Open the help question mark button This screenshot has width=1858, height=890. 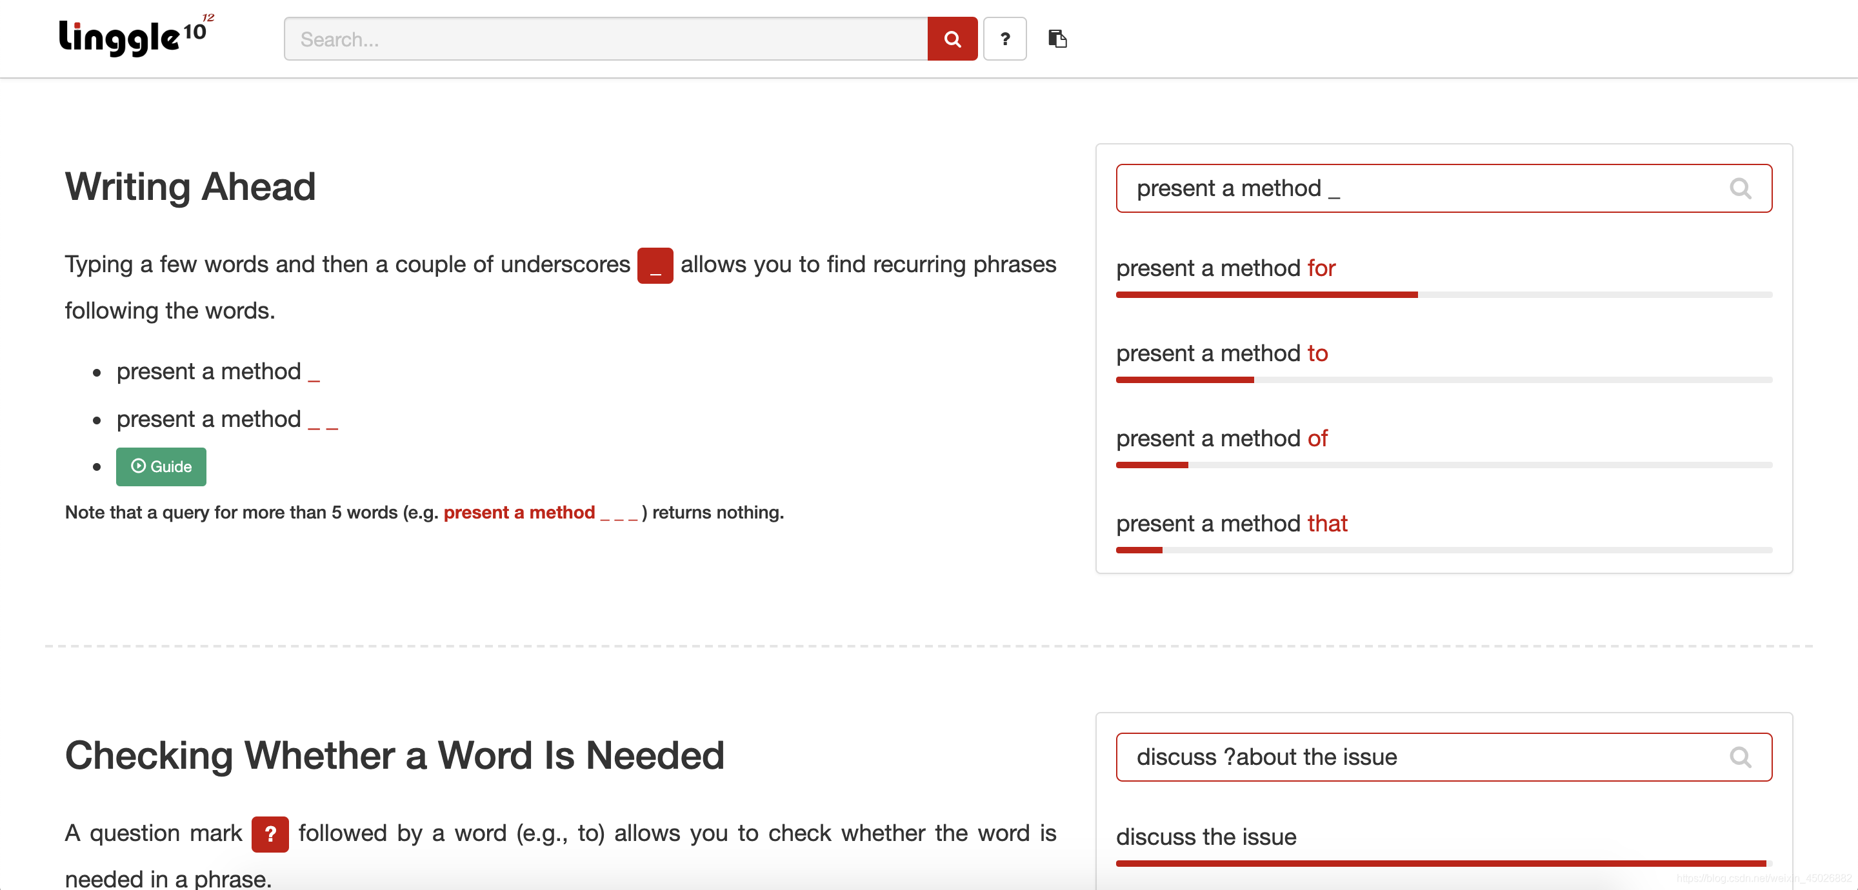click(1004, 39)
